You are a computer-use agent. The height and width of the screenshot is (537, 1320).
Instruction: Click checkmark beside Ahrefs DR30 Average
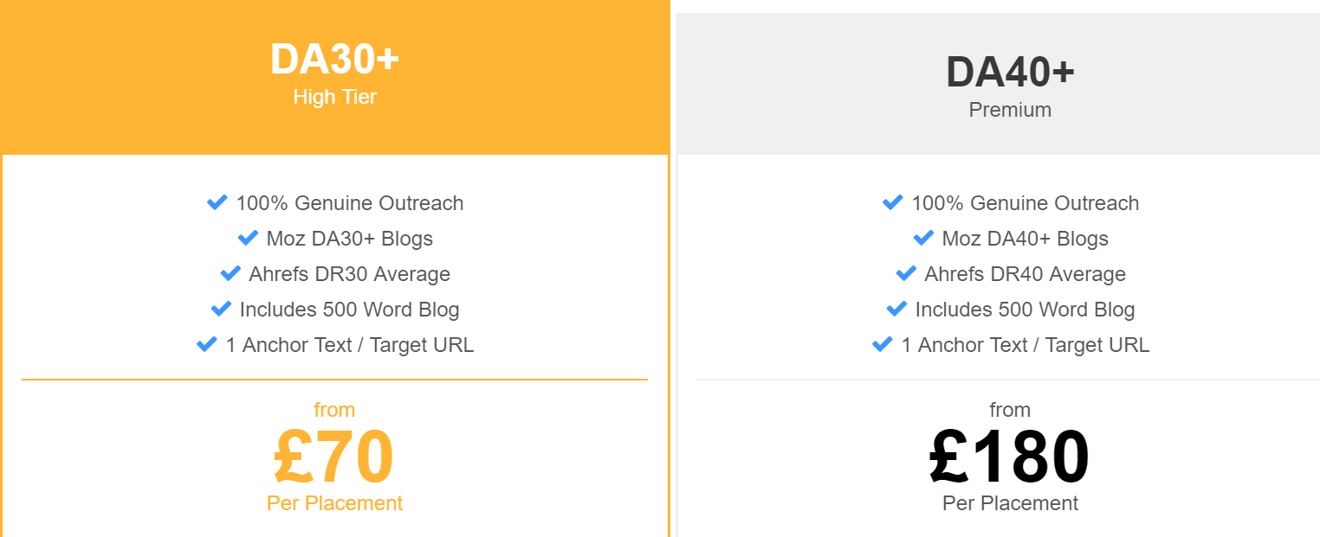[x=230, y=273]
